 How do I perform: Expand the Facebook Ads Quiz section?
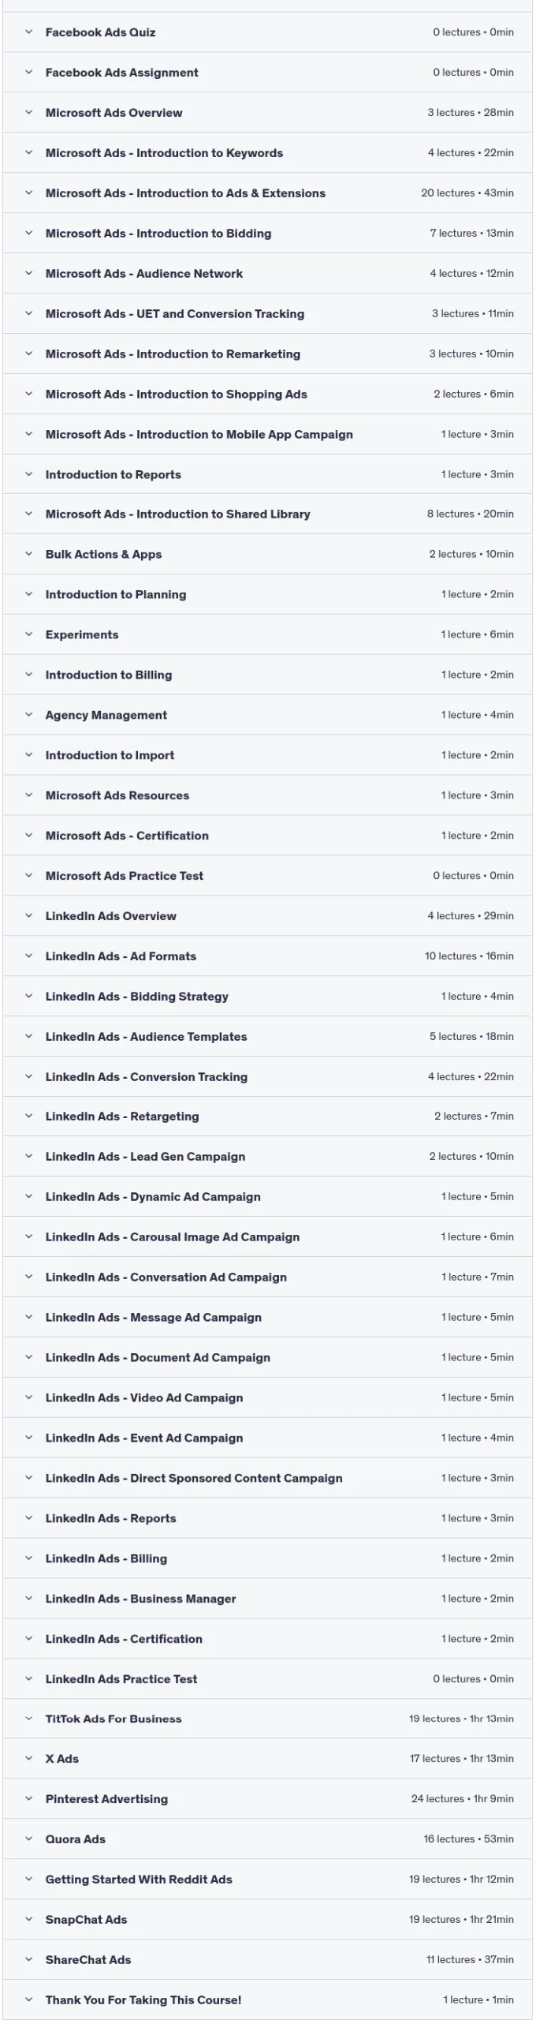tap(267, 32)
